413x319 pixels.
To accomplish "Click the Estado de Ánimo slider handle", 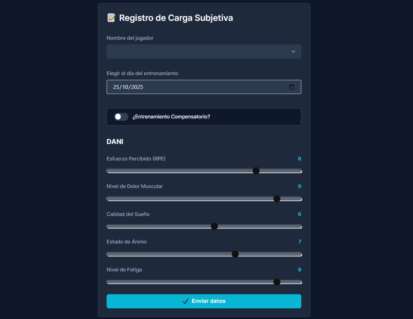I will (x=235, y=254).
